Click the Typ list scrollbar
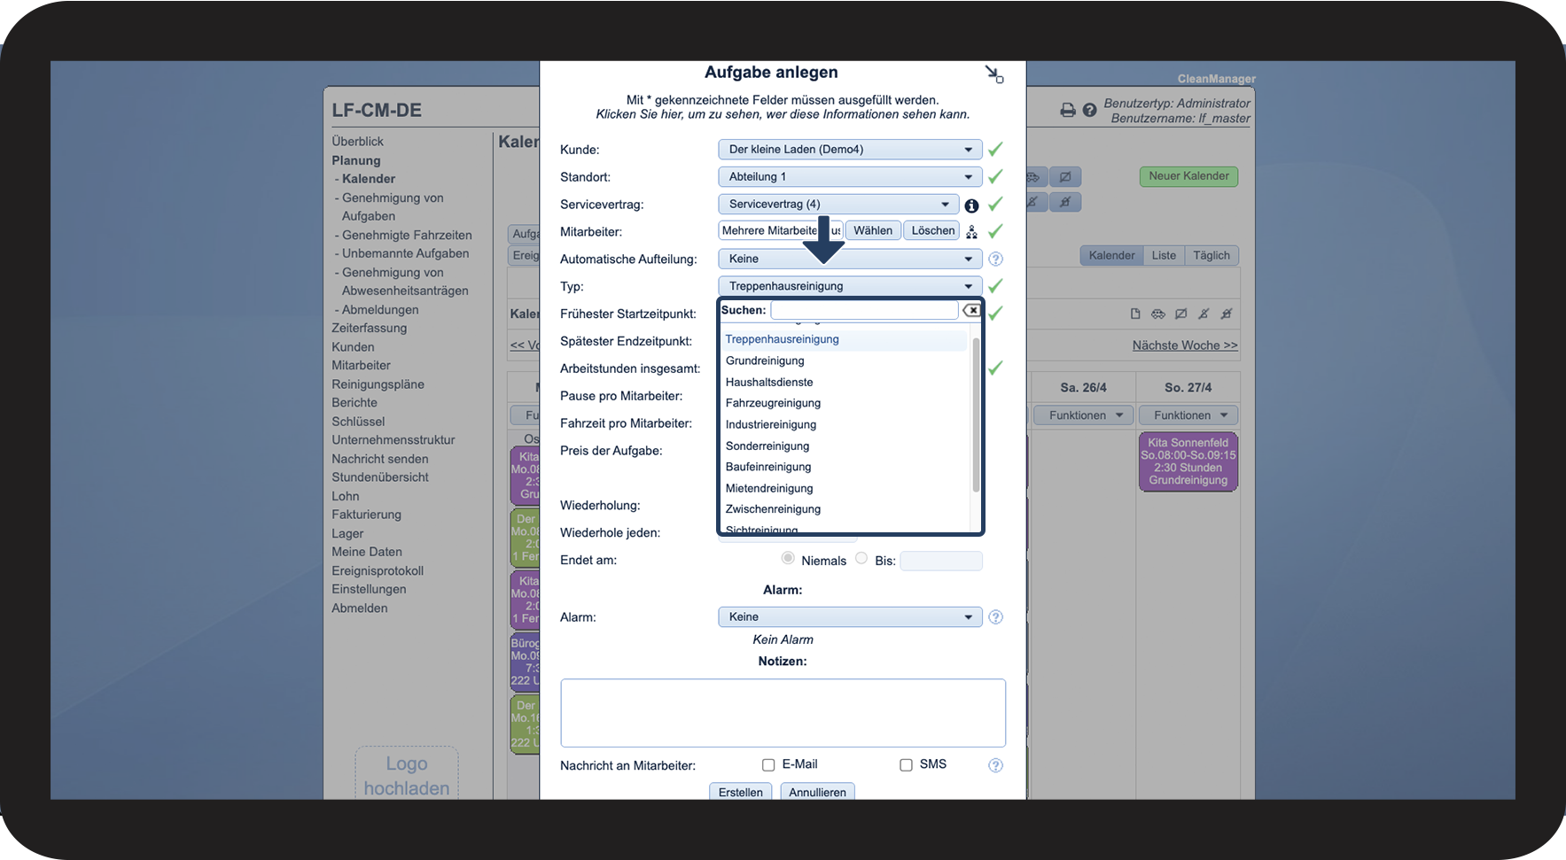1566x860 pixels. coord(976,415)
